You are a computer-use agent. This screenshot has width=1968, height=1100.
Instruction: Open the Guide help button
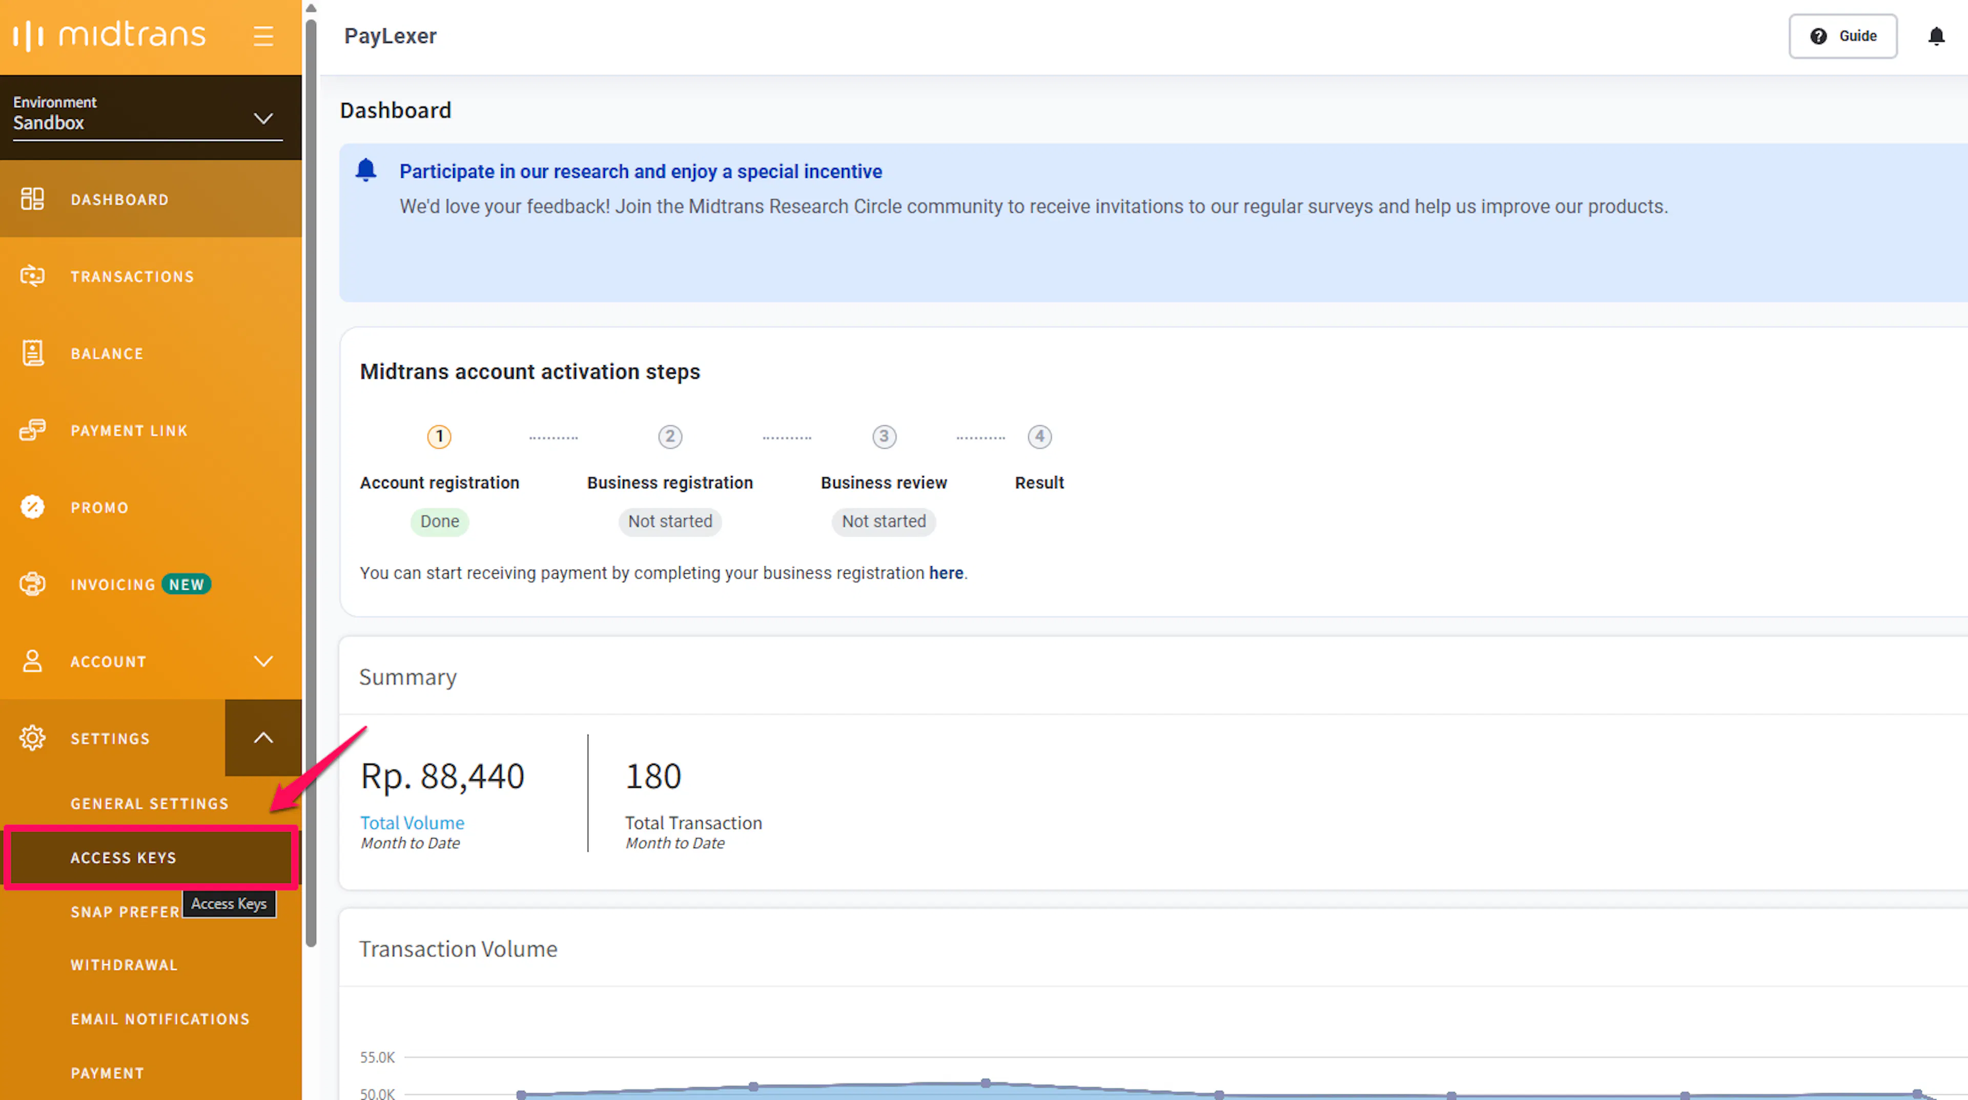(x=1843, y=36)
